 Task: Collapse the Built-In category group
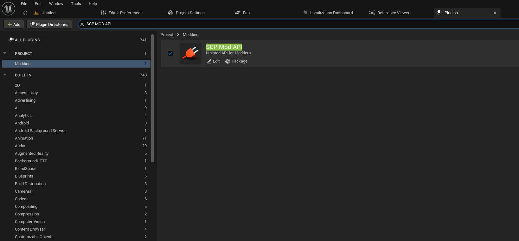tap(5, 75)
